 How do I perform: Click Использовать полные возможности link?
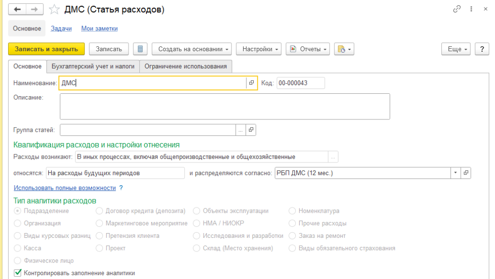click(65, 188)
